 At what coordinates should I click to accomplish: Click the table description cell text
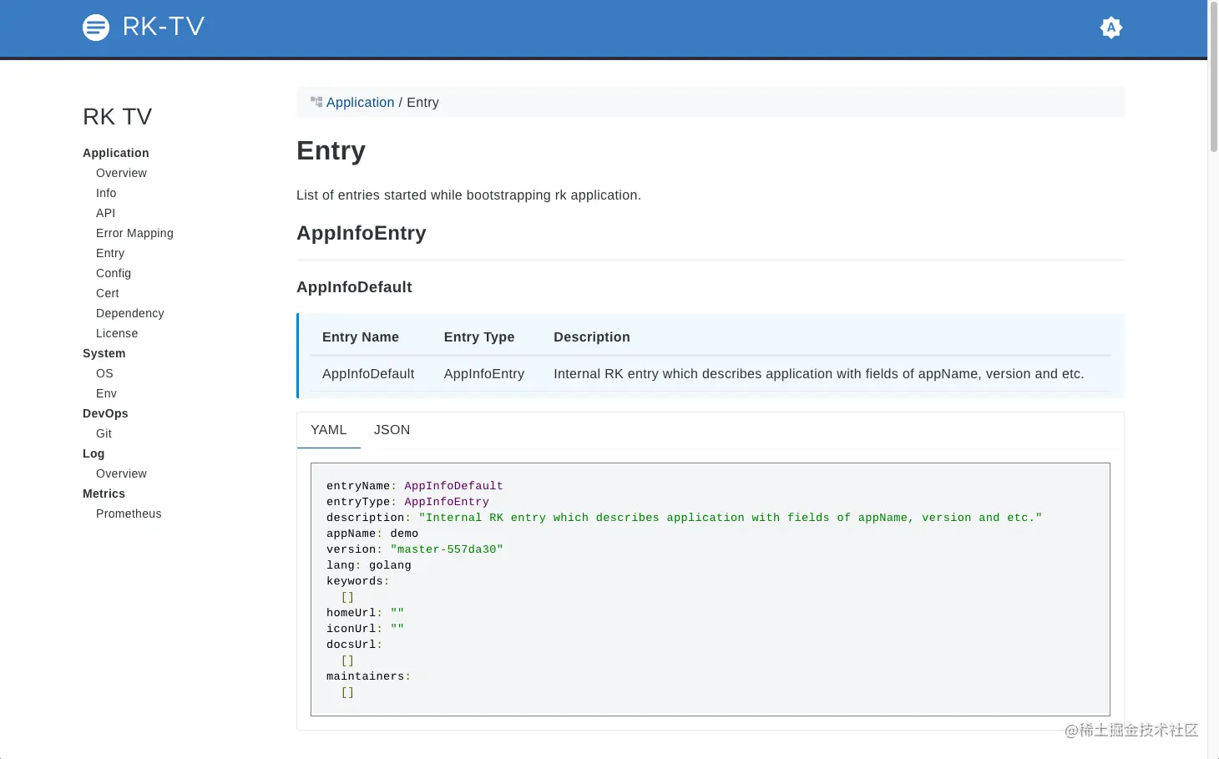819,374
